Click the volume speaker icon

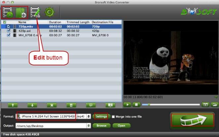(x=216, y=97)
